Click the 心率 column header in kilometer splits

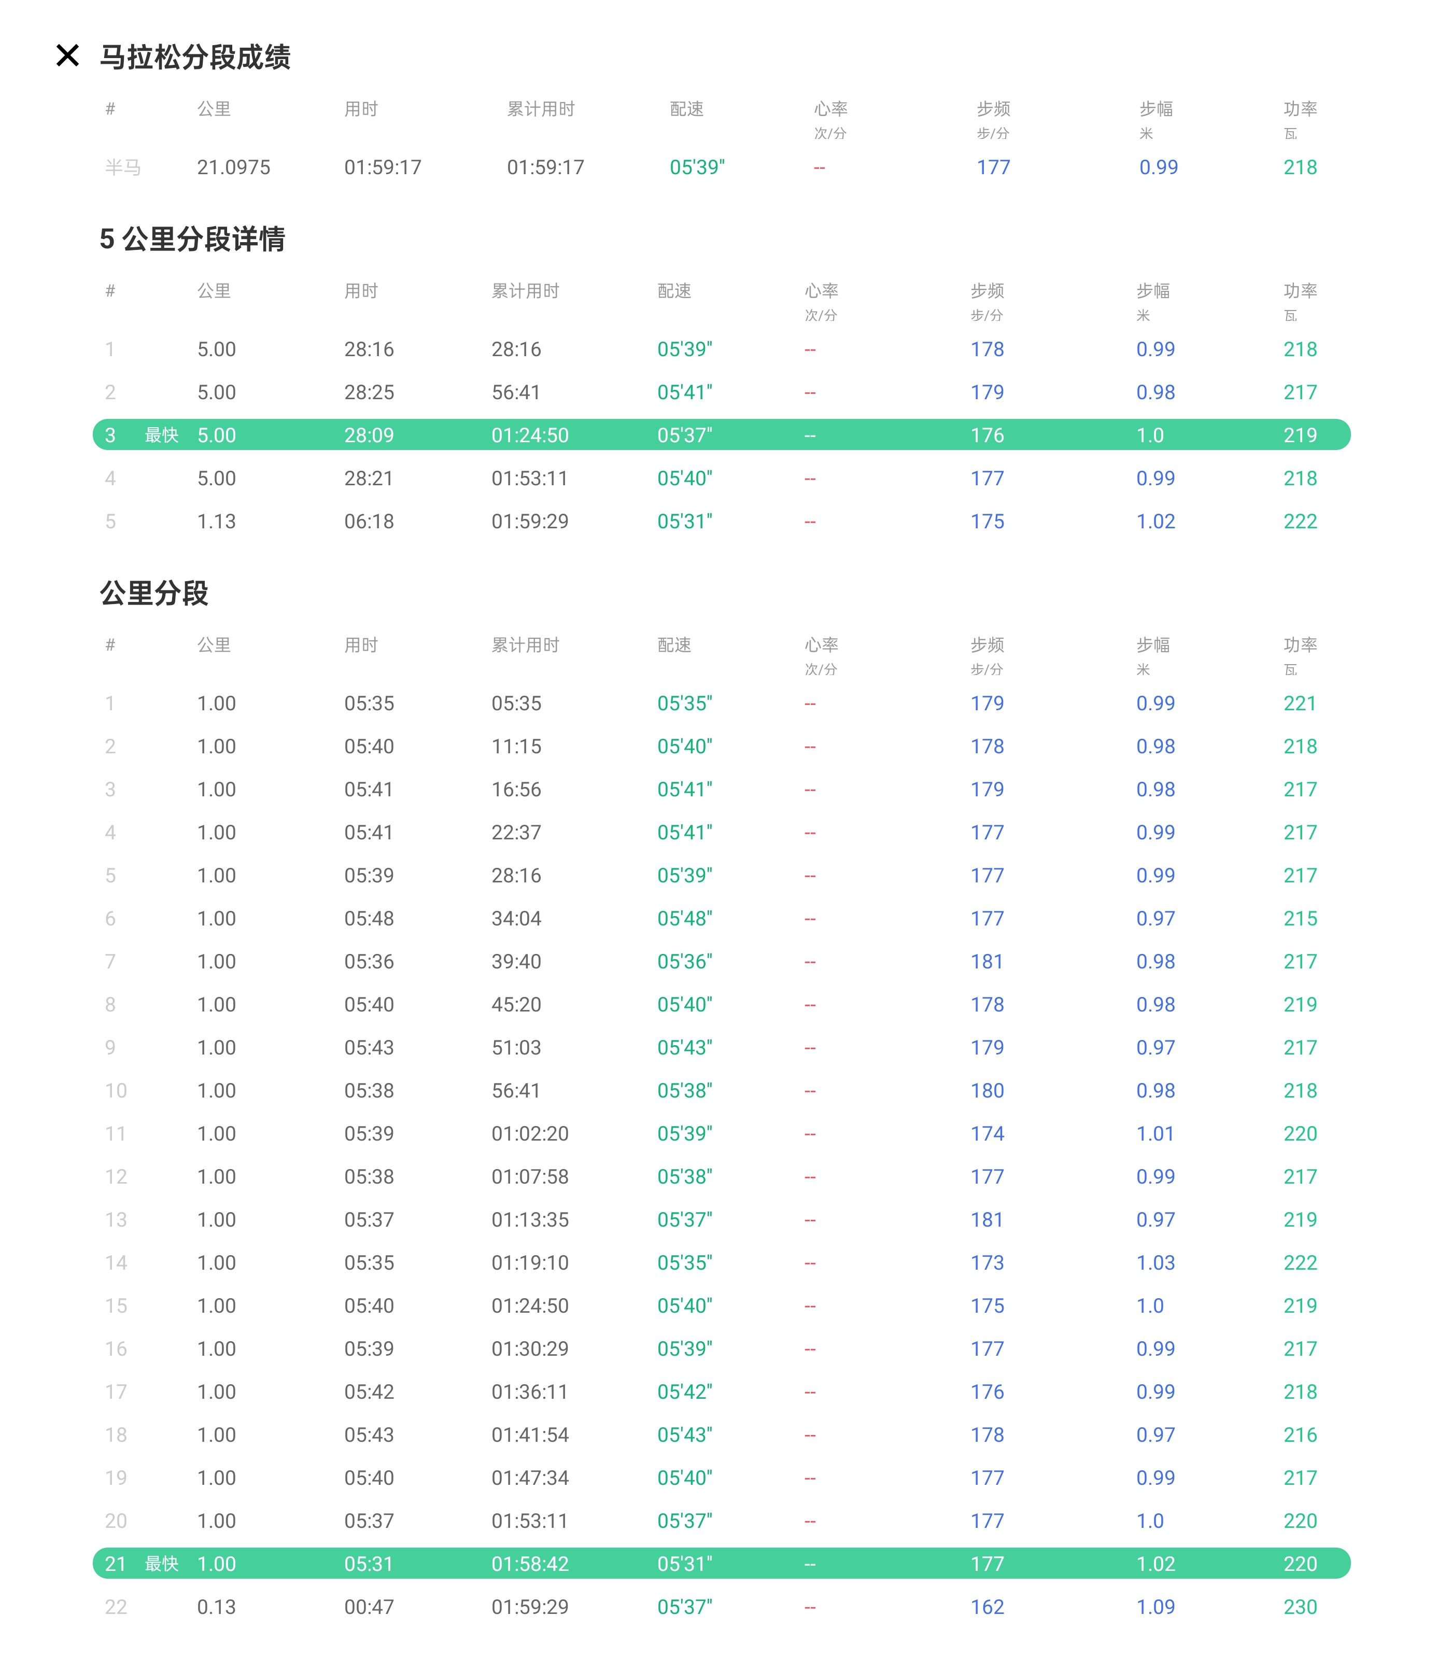click(821, 645)
